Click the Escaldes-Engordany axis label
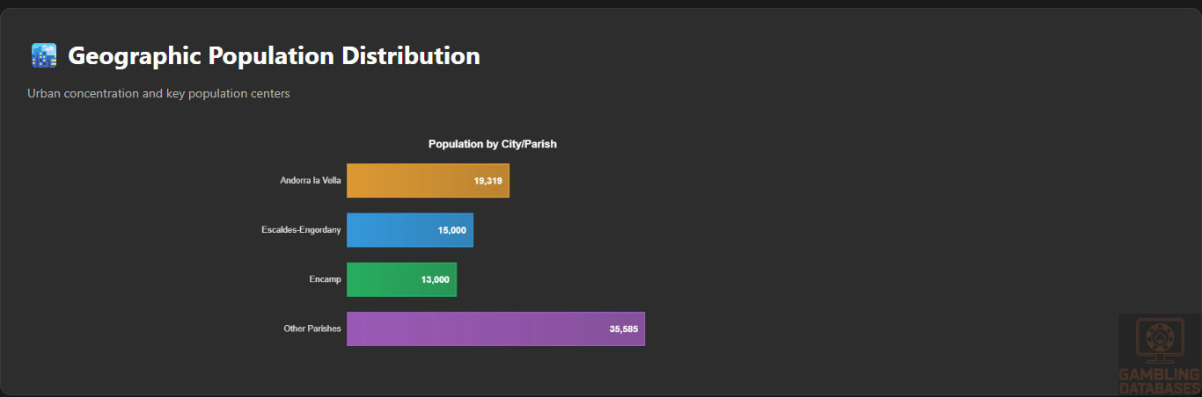1202x397 pixels. (x=301, y=230)
